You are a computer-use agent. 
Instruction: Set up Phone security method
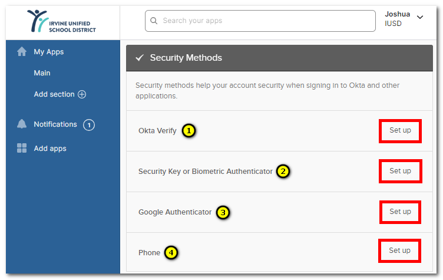399,251
